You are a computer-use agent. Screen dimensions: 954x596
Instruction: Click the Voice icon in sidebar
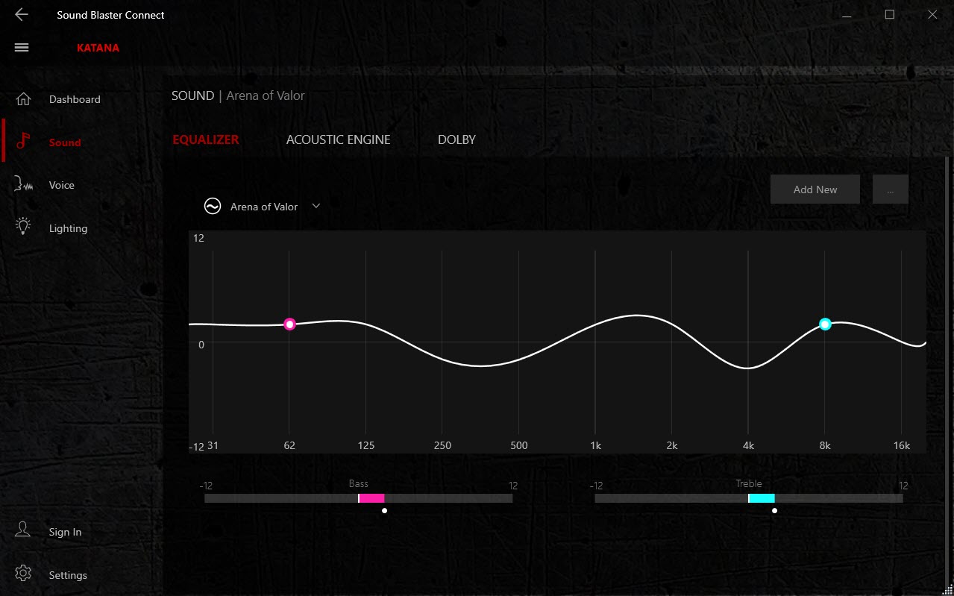(x=24, y=185)
